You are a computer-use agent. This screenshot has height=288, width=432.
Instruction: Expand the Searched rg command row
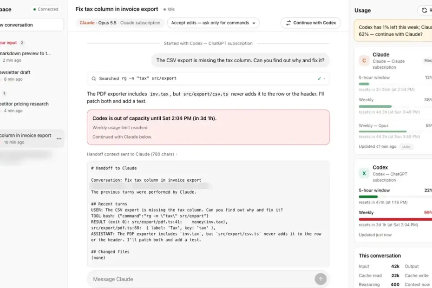click(208, 79)
